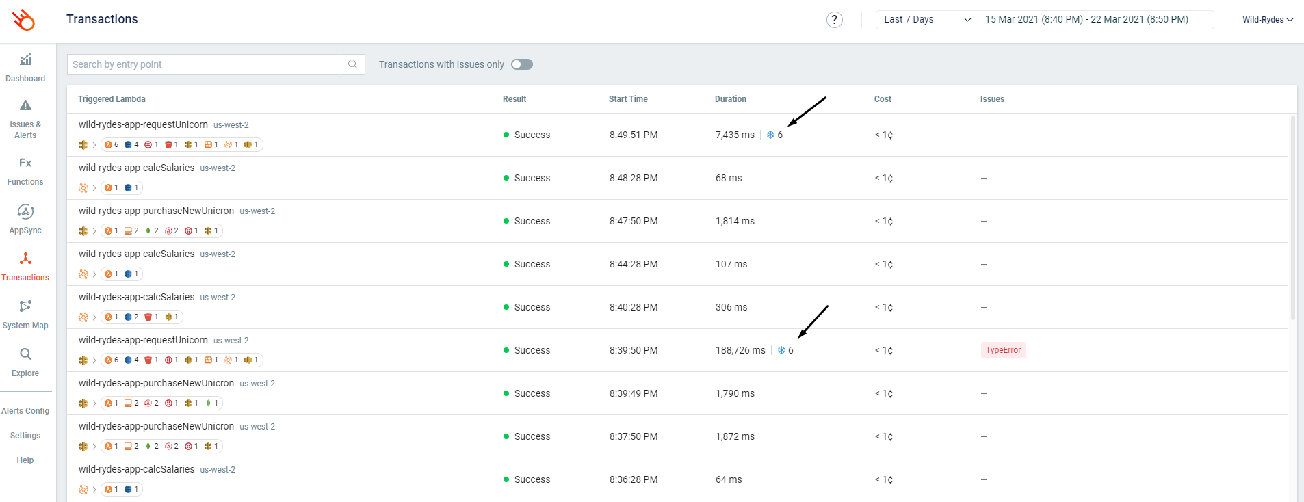Expand services chevron in 8:44:28 PM row

click(x=94, y=274)
